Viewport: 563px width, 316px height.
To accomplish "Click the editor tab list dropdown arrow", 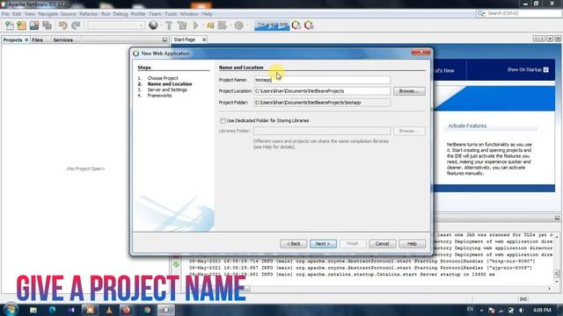I will (x=550, y=39).
